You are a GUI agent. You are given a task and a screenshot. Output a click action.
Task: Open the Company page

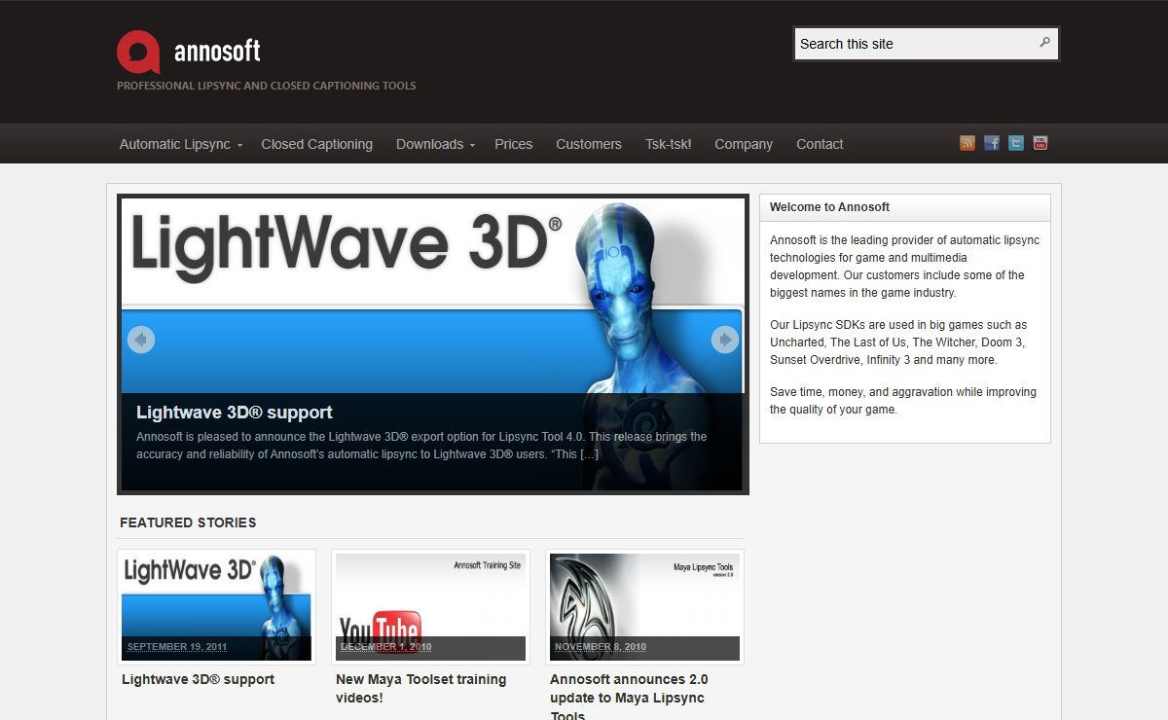pyautogui.click(x=744, y=144)
